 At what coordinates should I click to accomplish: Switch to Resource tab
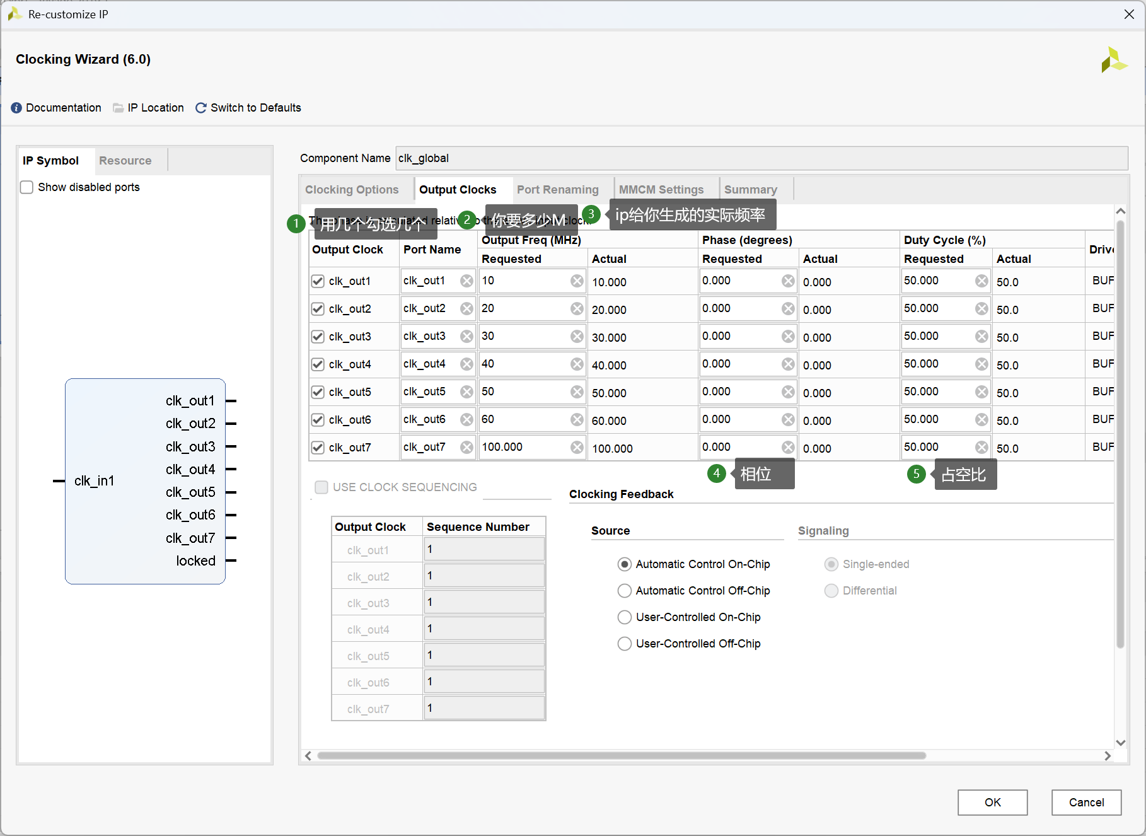tap(125, 161)
